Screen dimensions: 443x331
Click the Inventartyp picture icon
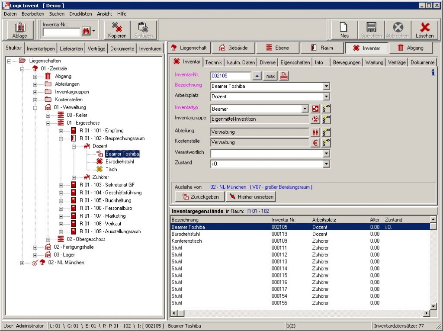[x=316, y=109]
